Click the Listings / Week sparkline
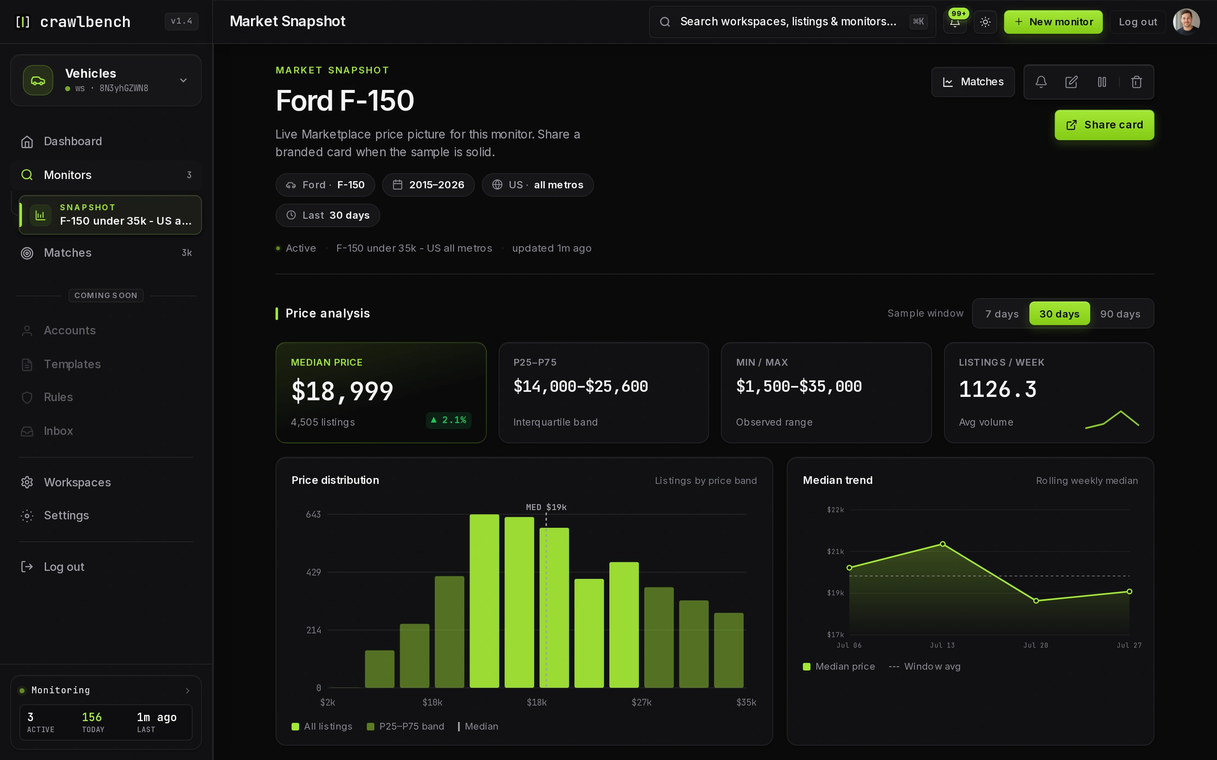This screenshot has width=1217, height=760. 1112,419
